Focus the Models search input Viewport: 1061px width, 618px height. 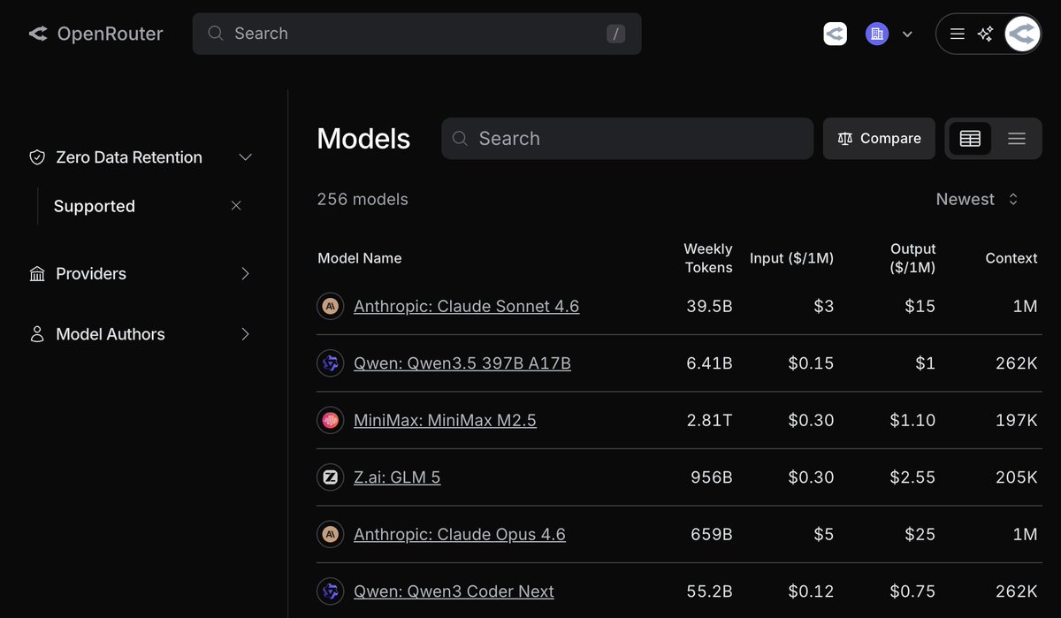tap(627, 139)
